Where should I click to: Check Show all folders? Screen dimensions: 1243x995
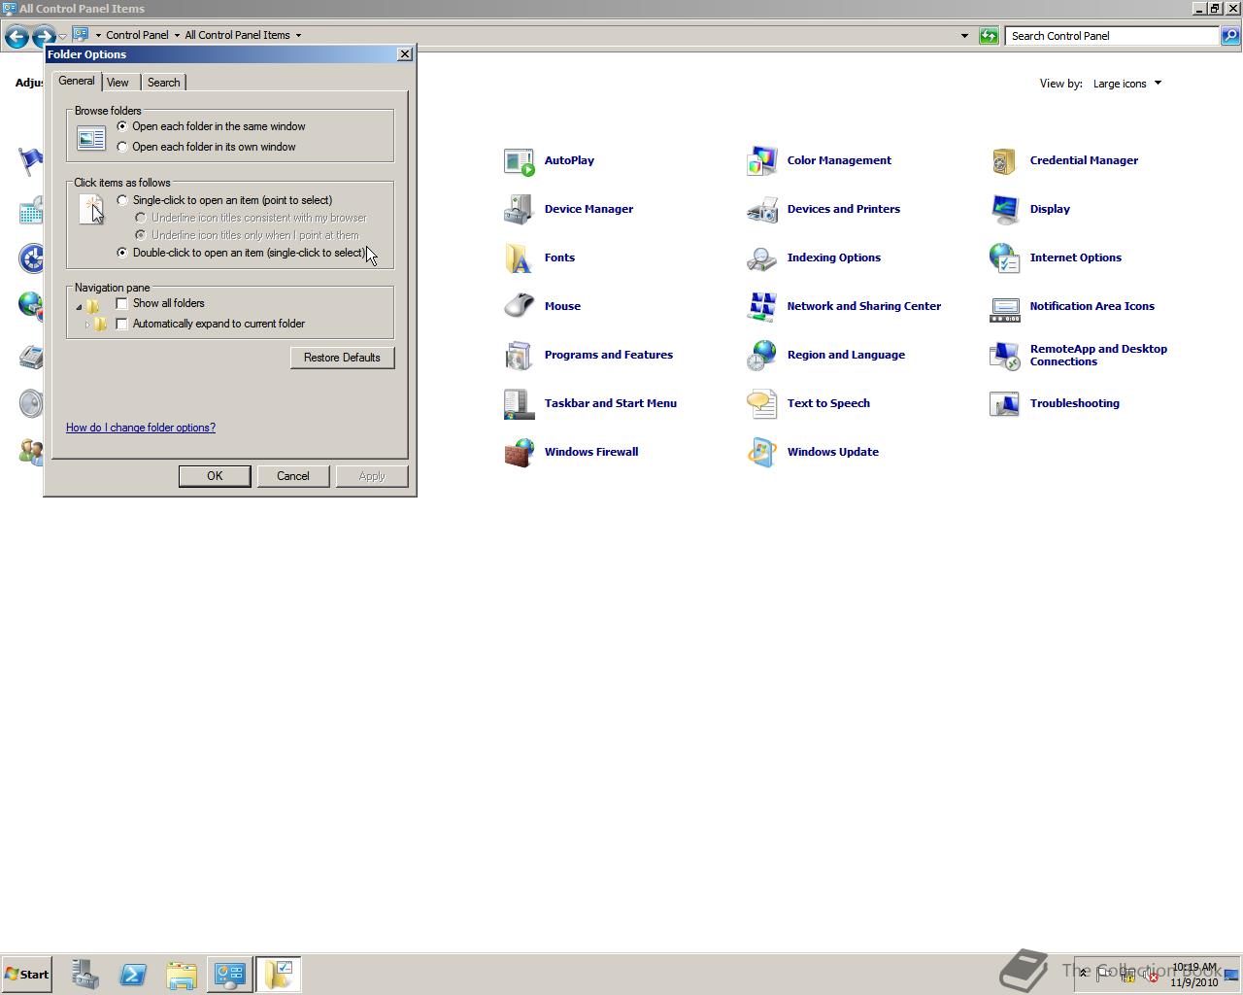point(122,303)
